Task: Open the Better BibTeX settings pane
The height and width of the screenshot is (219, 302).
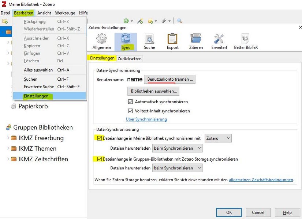Action: 246,42
